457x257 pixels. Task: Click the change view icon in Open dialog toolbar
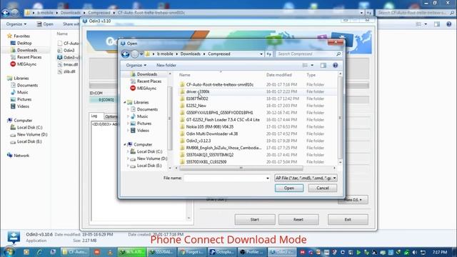(305, 65)
